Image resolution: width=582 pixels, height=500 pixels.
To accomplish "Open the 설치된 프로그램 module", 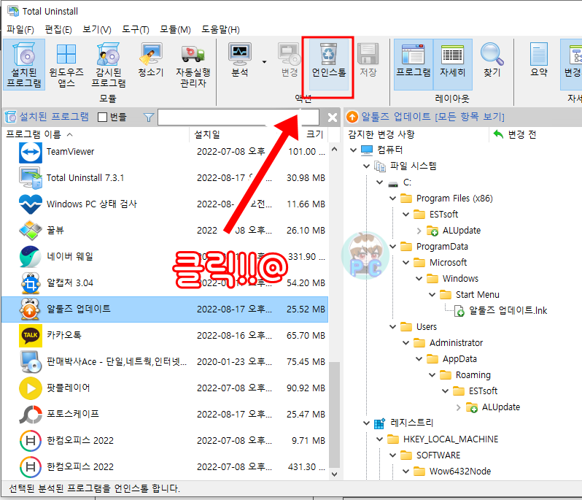I will pyautogui.click(x=24, y=65).
